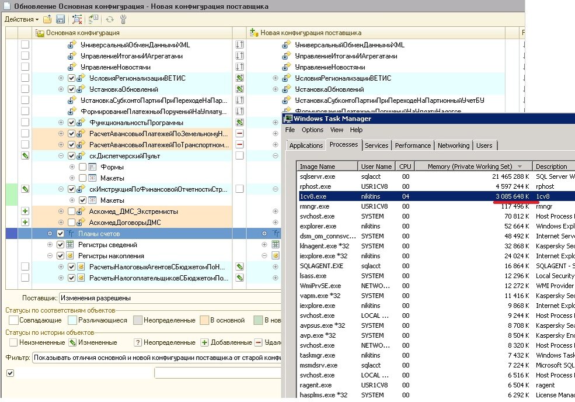The width and height of the screenshot is (575, 402).
Task: Click green plus icon beside АскомедДоговорыДМС
Action: [25, 222]
